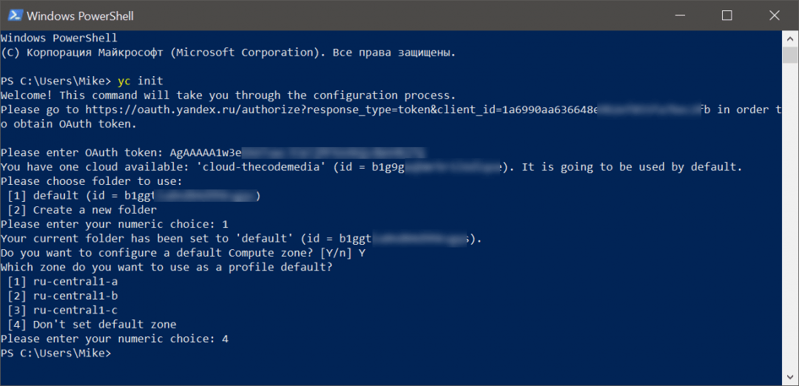This screenshot has width=799, height=386.
Task: Click the "Windows PowerShell" title bar text
Action: click(x=80, y=16)
